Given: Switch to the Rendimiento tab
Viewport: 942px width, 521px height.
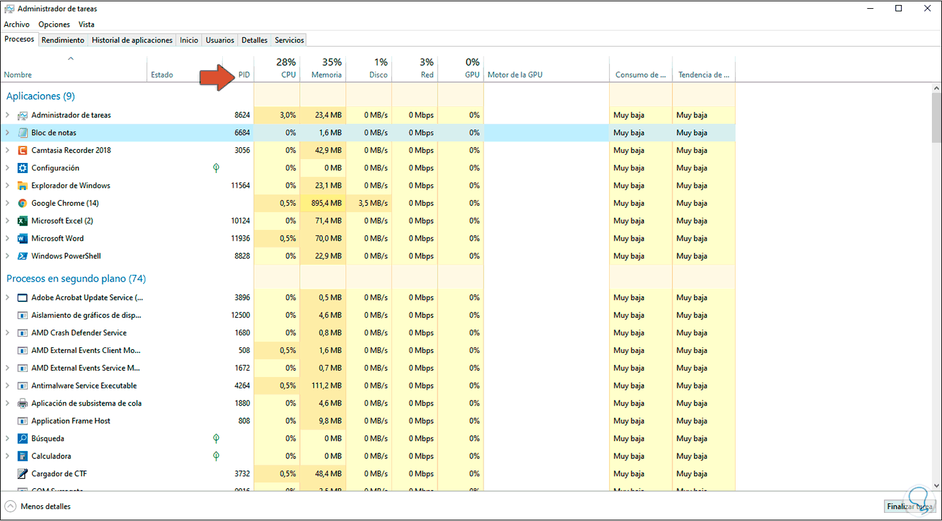Looking at the screenshot, I should point(63,40).
